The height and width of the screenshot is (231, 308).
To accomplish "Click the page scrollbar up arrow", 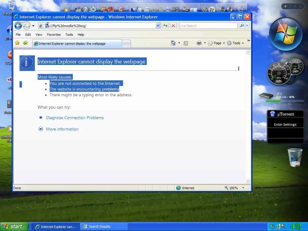I will click(x=248, y=52).
